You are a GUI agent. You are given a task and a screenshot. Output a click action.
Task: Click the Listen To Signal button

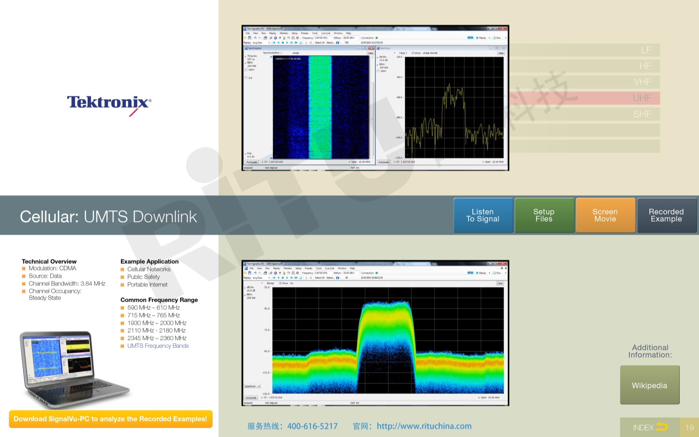click(x=483, y=215)
